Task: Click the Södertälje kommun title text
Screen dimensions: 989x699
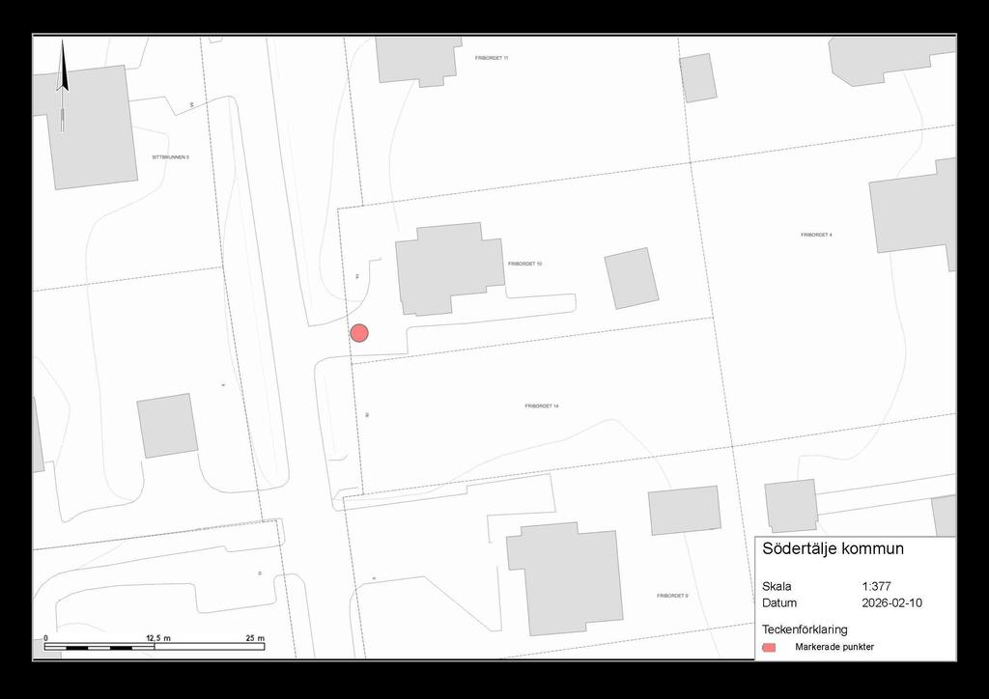Action: pos(833,548)
